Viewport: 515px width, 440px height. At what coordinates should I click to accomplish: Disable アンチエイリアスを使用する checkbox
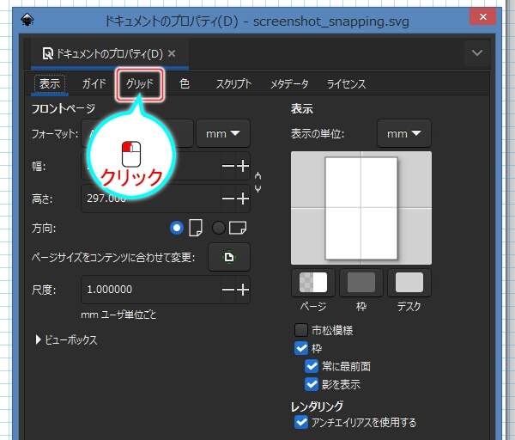click(301, 422)
